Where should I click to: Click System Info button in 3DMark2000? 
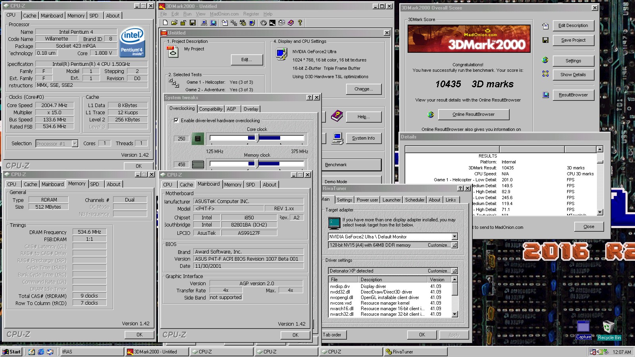click(x=364, y=138)
